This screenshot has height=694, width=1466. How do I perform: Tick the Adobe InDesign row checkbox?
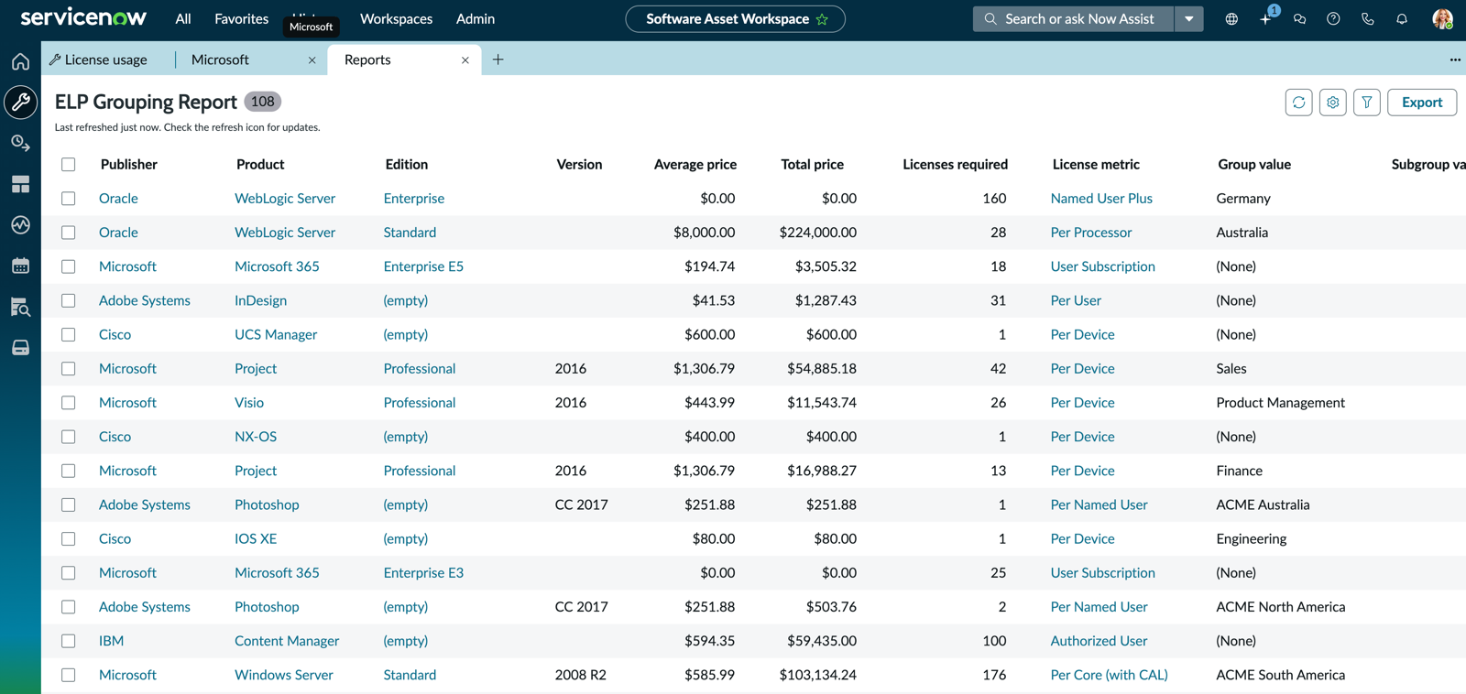tap(69, 300)
